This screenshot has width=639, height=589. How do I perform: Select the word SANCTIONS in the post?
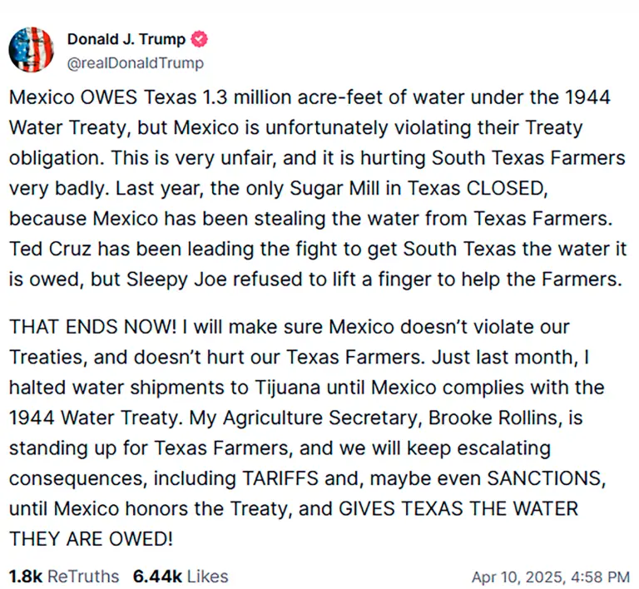547,478
